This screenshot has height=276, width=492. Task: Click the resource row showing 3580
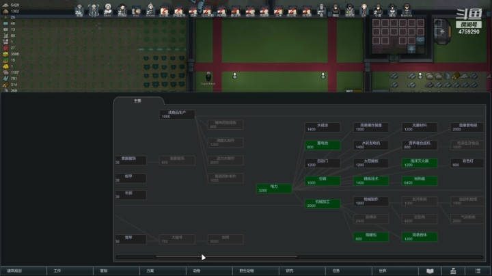11,54
